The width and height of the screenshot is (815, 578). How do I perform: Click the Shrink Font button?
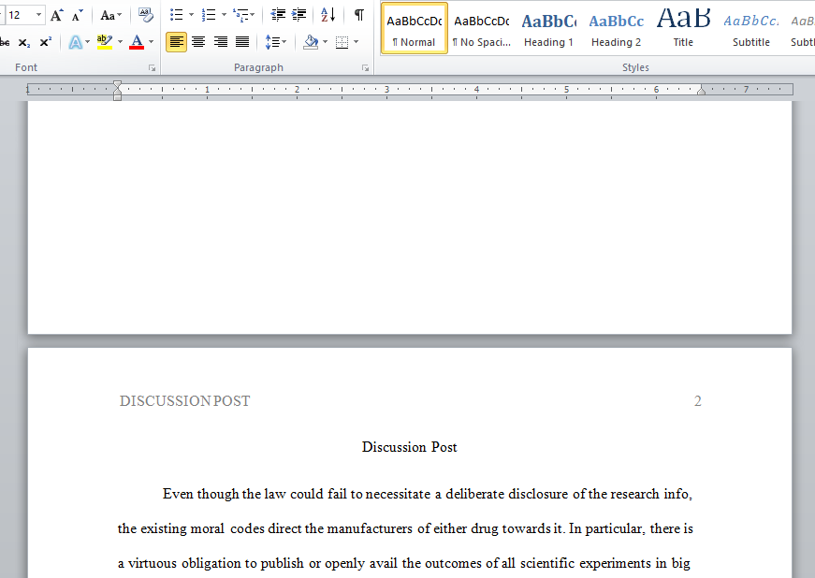pyautogui.click(x=78, y=16)
